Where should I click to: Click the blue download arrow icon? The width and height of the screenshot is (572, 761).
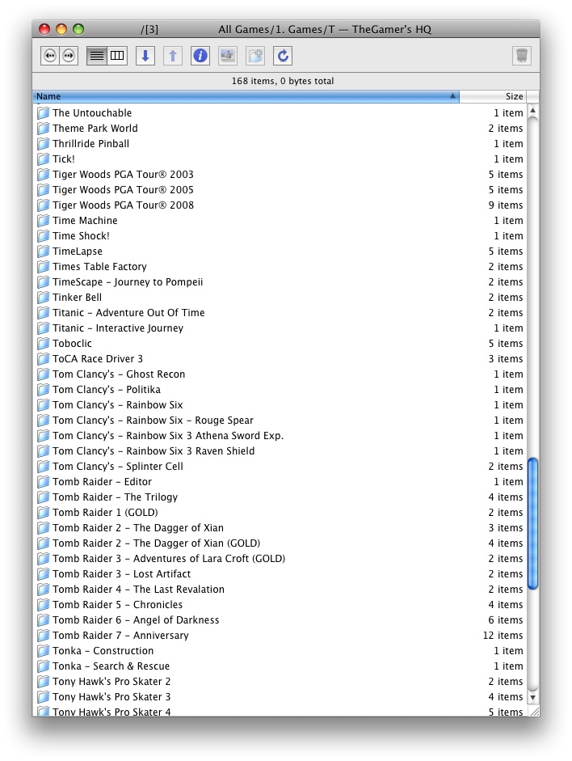pyautogui.click(x=145, y=56)
